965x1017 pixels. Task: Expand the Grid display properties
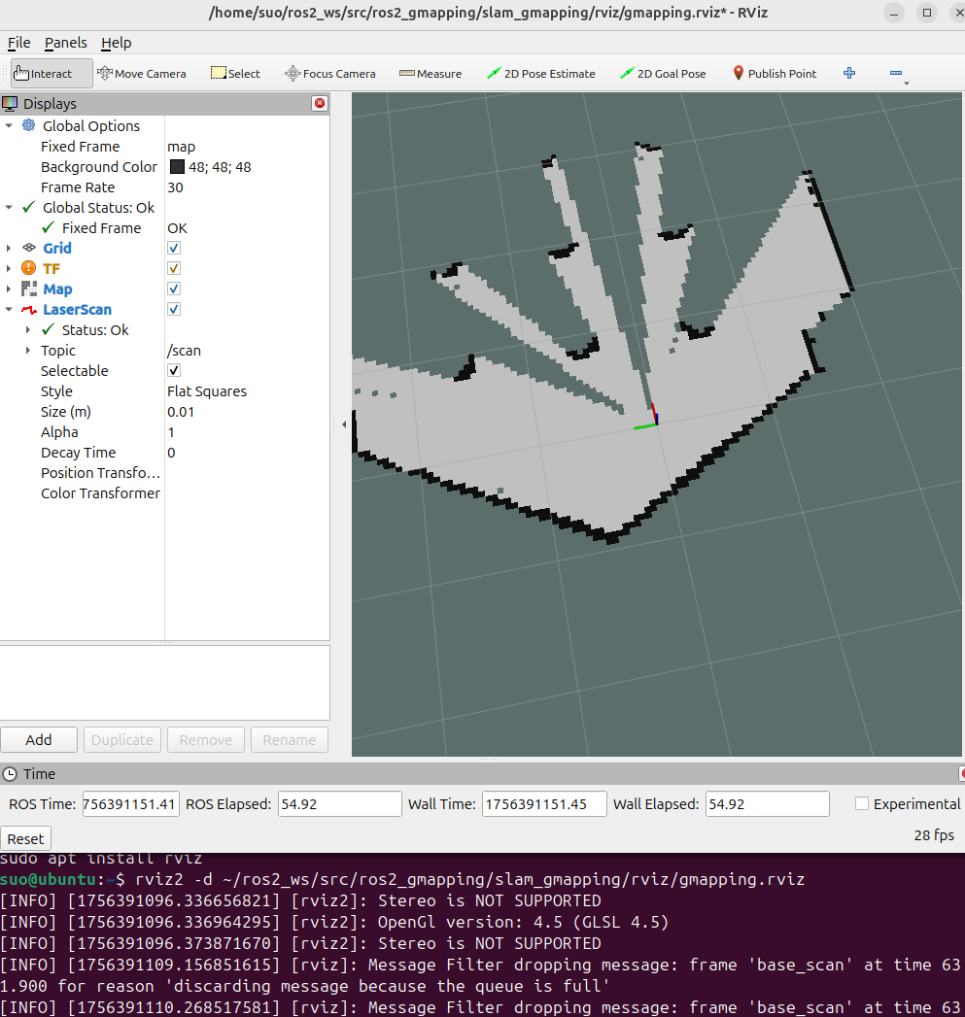click(x=9, y=248)
